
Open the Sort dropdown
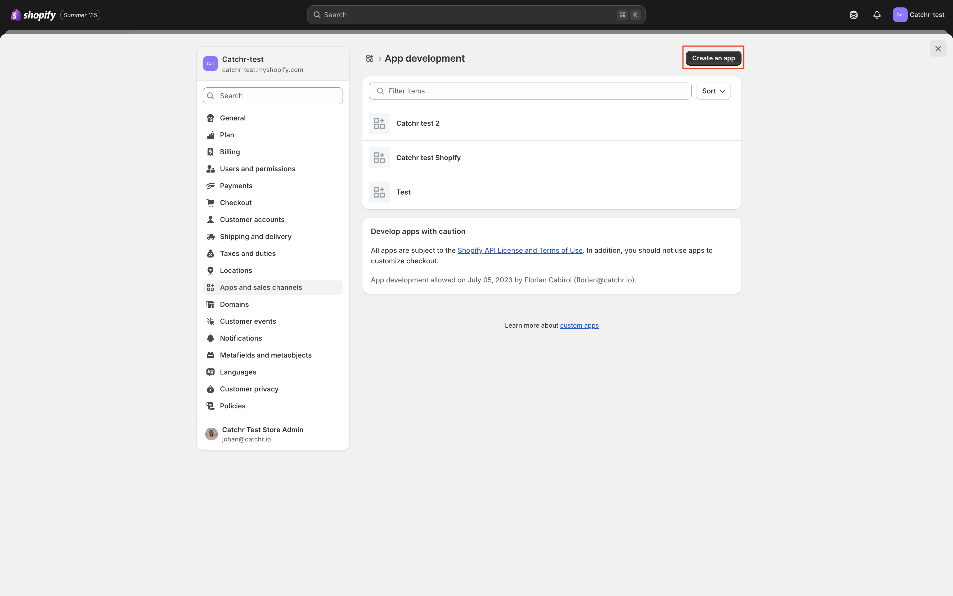(x=713, y=91)
